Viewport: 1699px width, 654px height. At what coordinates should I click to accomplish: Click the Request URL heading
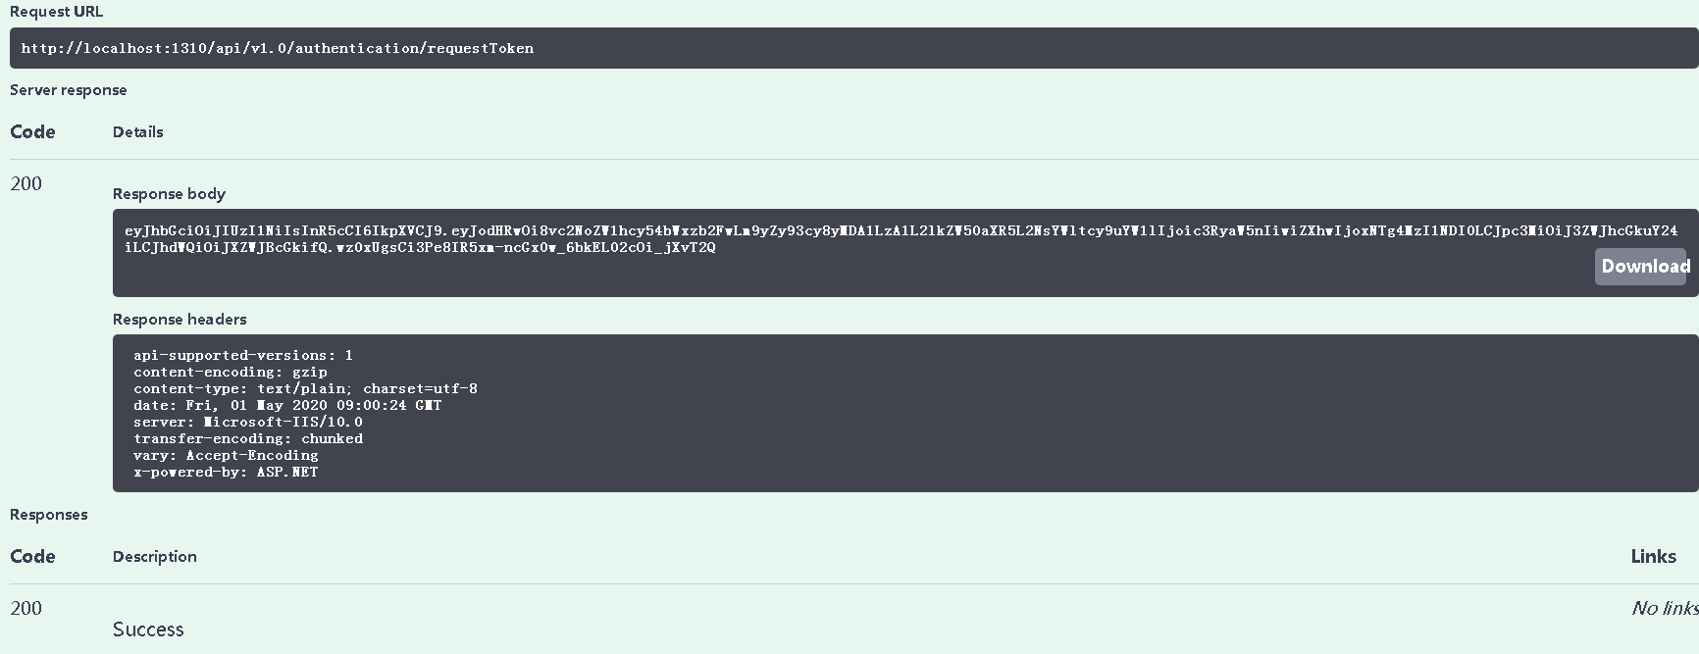click(x=55, y=12)
